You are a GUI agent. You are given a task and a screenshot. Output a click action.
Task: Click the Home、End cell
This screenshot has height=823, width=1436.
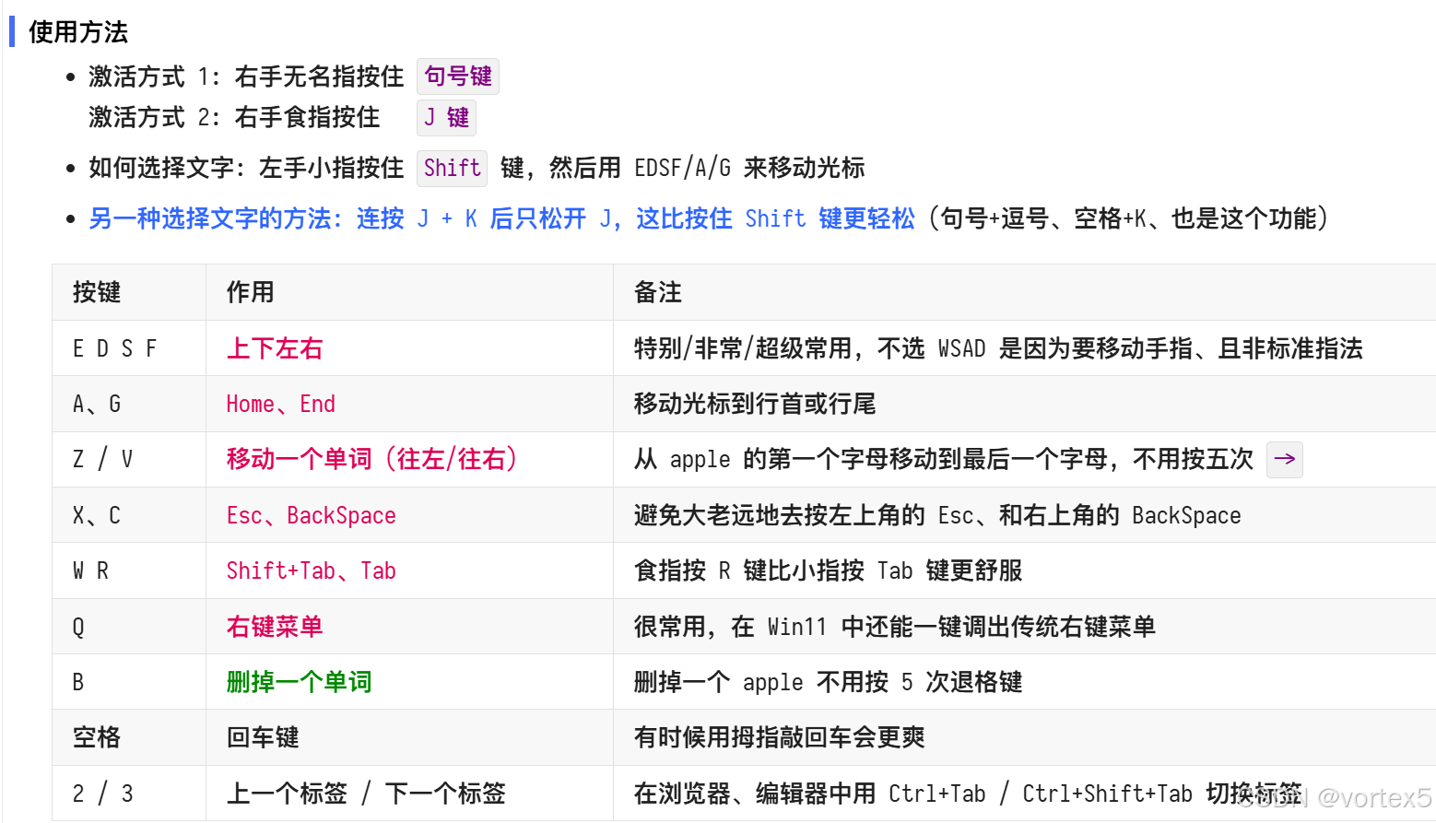click(409, 404)
